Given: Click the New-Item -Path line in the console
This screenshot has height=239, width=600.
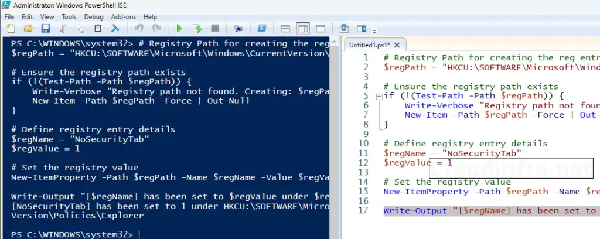Looking at the screenshot, I should pyautogui.click(x=141, y=101).
